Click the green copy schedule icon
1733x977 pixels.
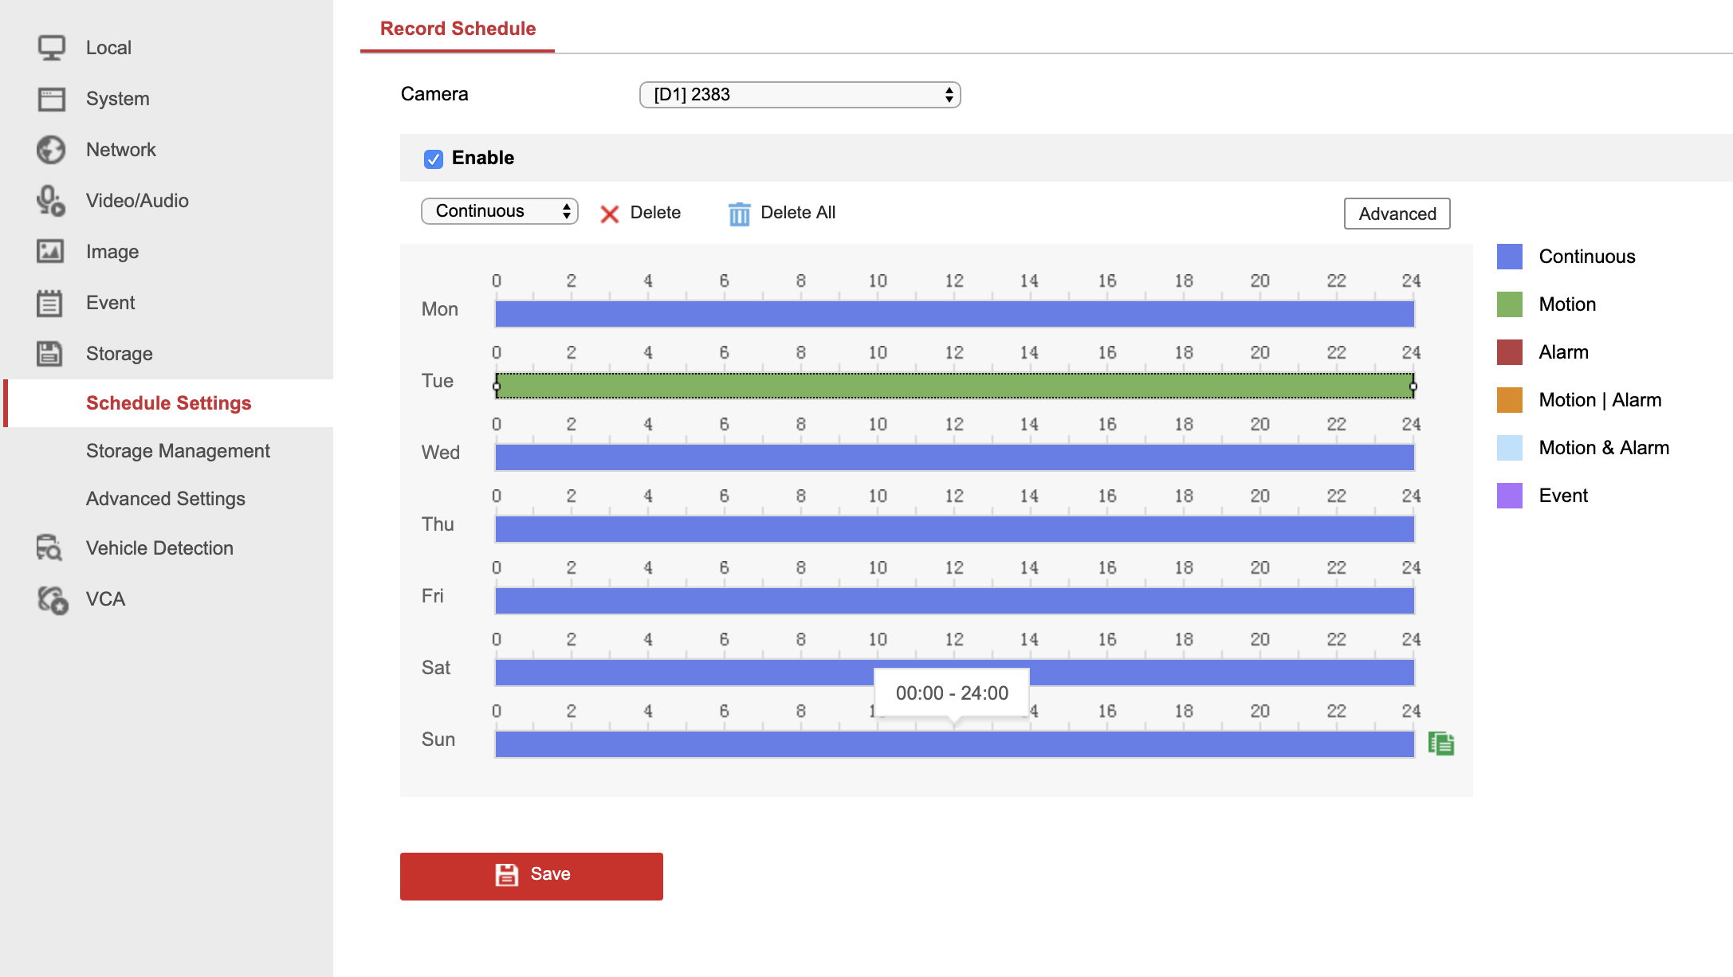tap(1440, 744)
